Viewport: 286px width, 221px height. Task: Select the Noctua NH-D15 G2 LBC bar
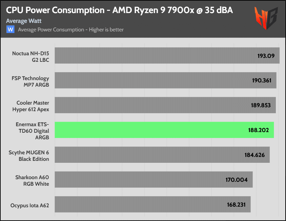tap(167, 56)
